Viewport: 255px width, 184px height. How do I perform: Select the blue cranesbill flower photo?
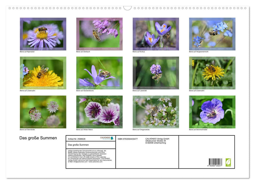coord(212,112)
